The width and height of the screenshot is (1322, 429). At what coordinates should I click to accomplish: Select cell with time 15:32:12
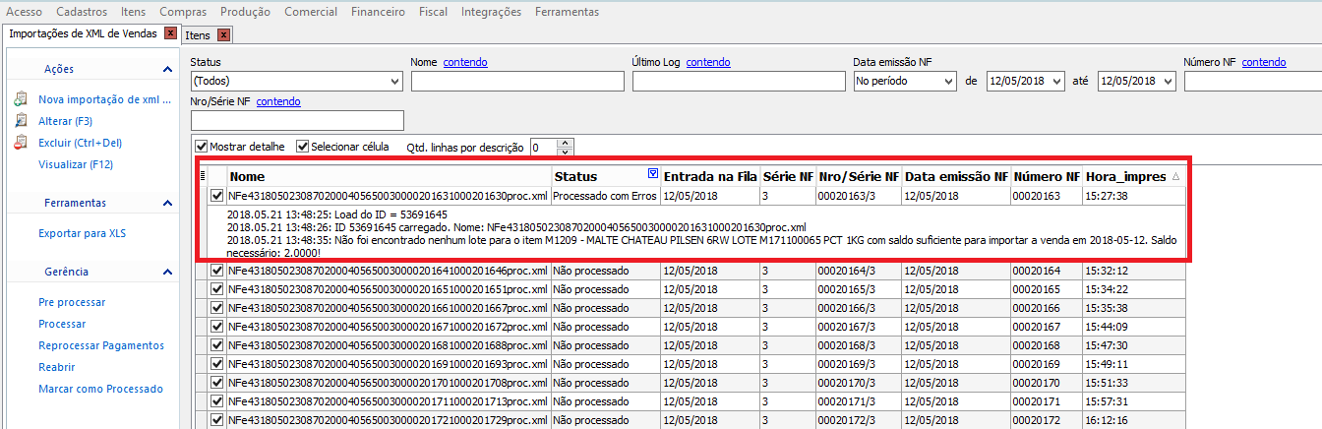1133,271
